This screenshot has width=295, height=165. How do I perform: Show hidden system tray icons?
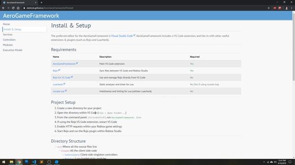pyautogui.click(x=264, y=162)
